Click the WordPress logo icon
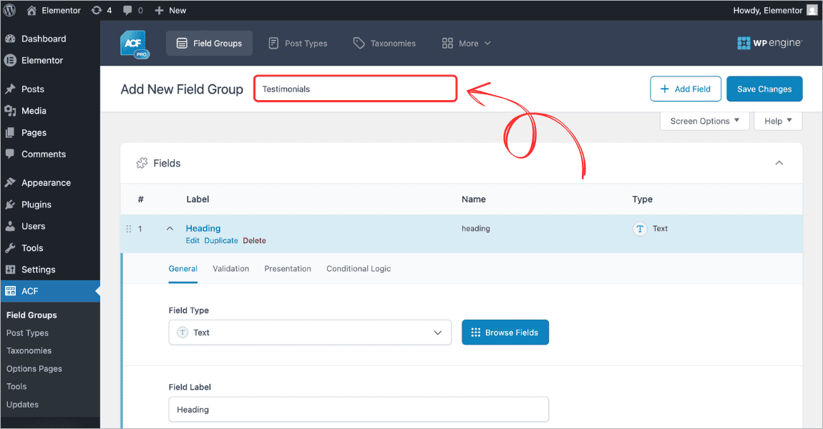This screenshot has height=429, width=823. tap(9, 10)
